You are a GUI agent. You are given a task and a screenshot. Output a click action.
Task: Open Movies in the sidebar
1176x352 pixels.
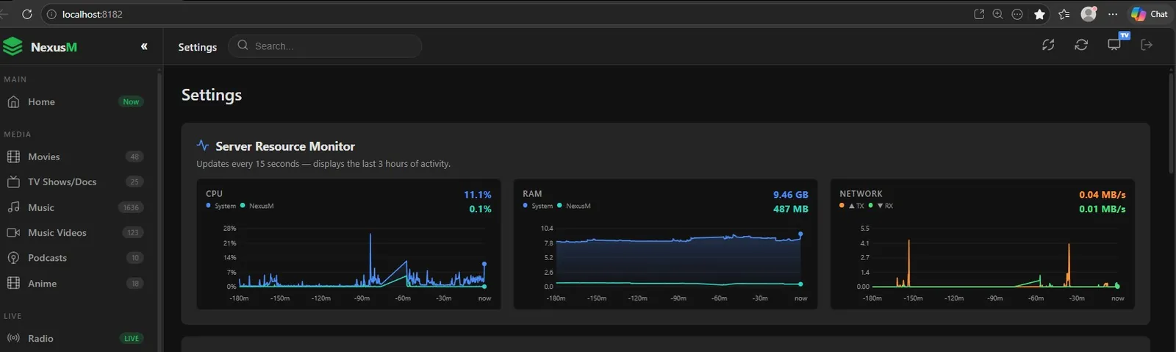[73, 157]
